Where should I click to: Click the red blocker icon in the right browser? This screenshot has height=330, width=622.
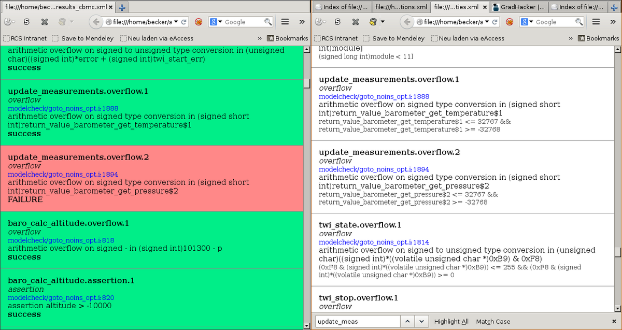510,22
